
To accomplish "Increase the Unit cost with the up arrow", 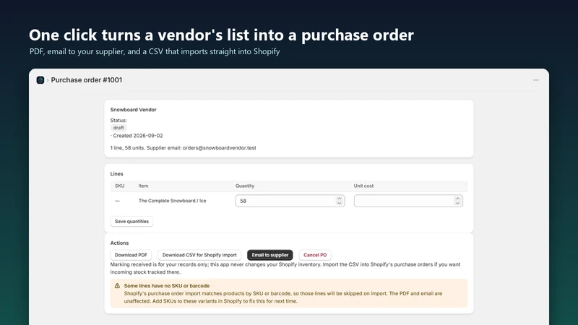I will pyautogui.click(x=457, y=198).
